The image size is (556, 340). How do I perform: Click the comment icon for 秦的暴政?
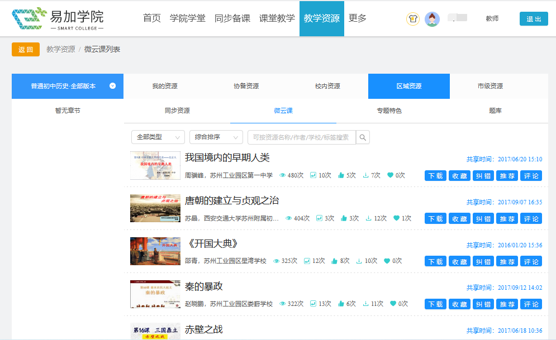313,304
